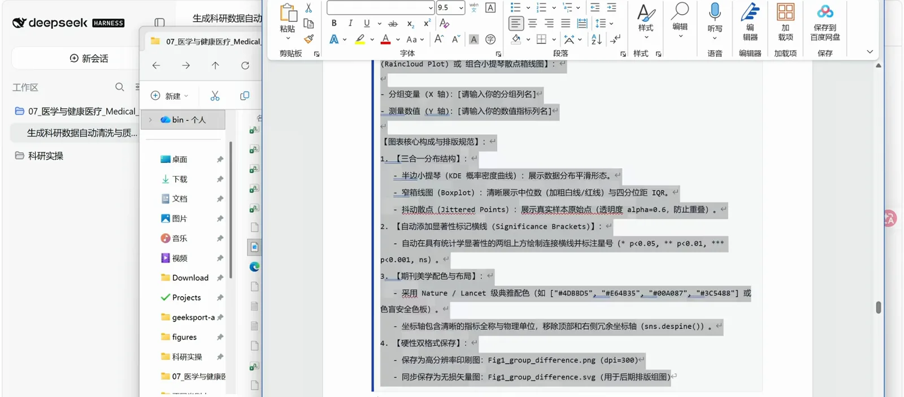Decrease font size with shrink font icon
This screenshot has width=904, height=397.
pyautogui.click(x=455, y=39)
